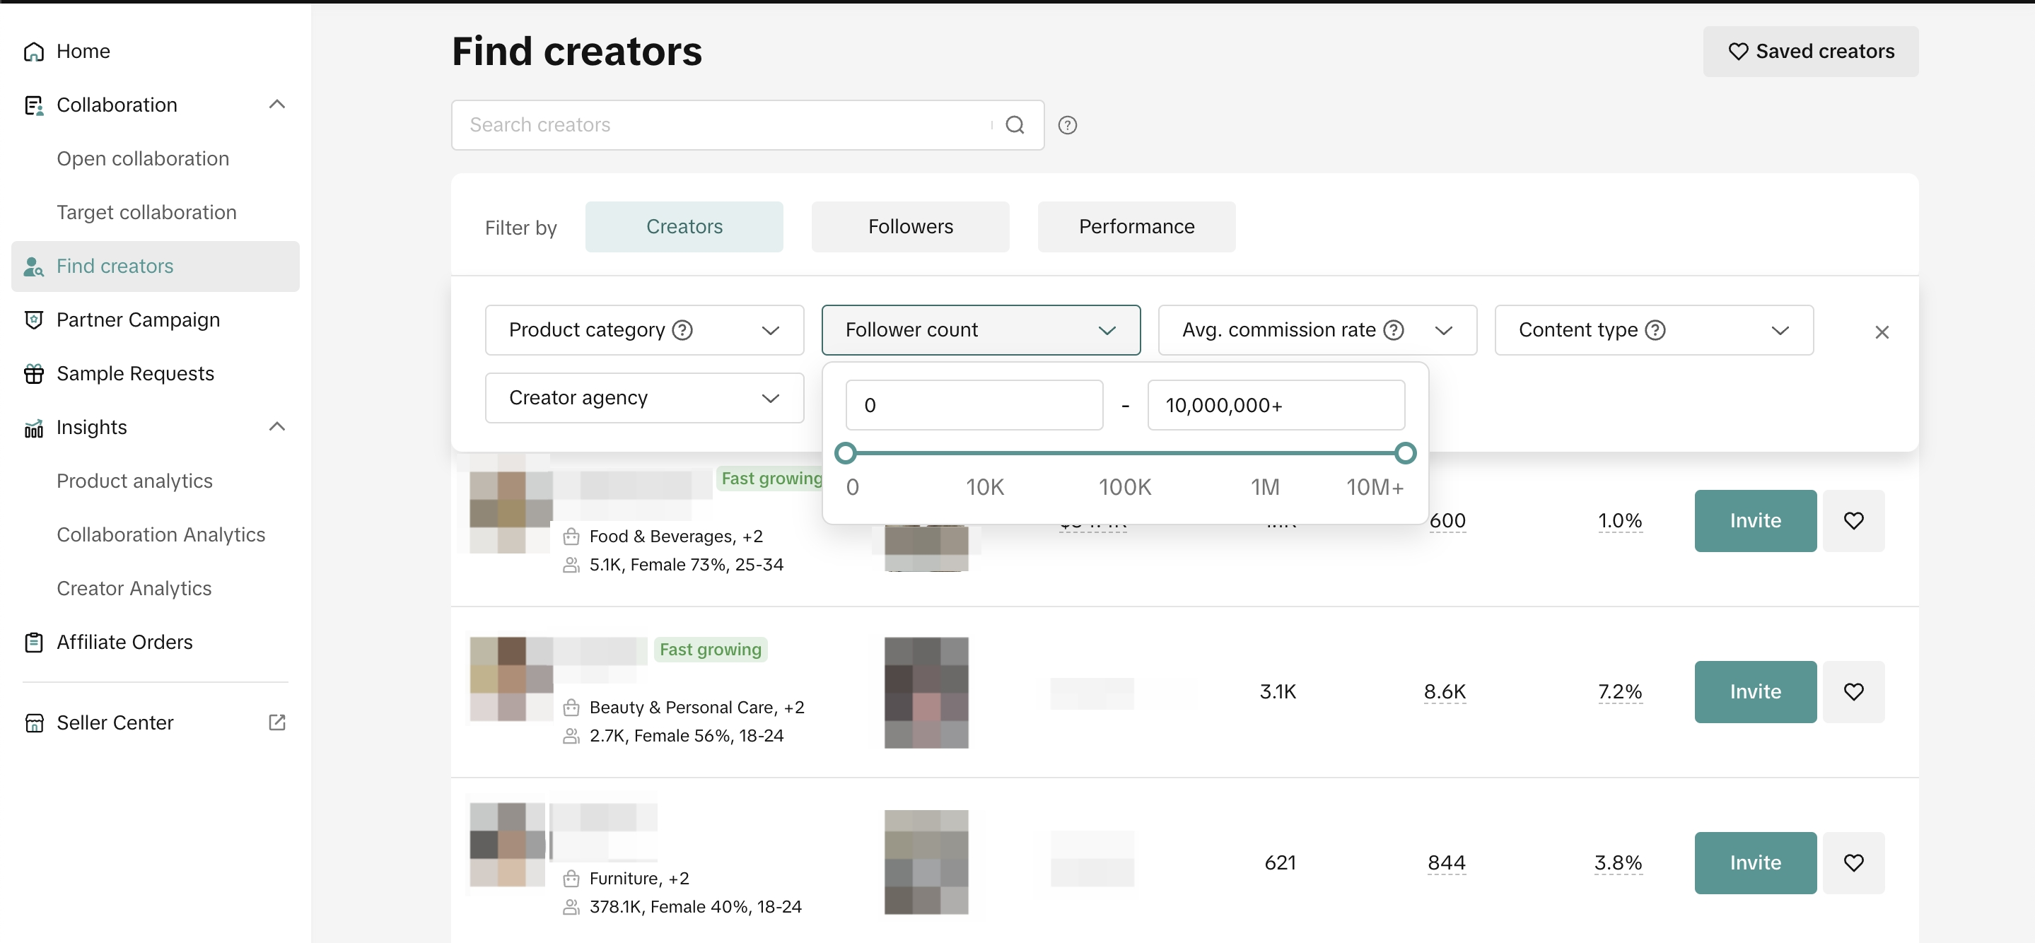Open Saved creators button
The image size is (2035, 943).
pos(1810,52)
